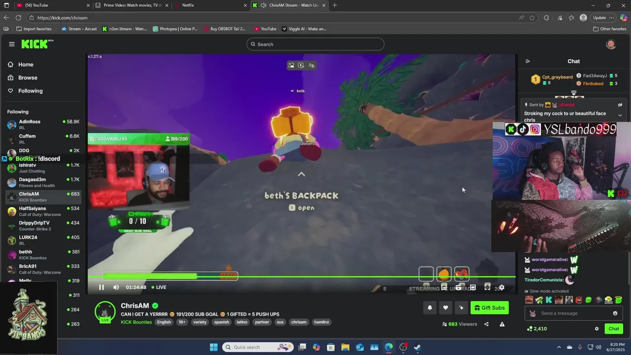Screen dimensions: 631x355
Task: Click the green Chat send button
Action: tap(614, 329)
